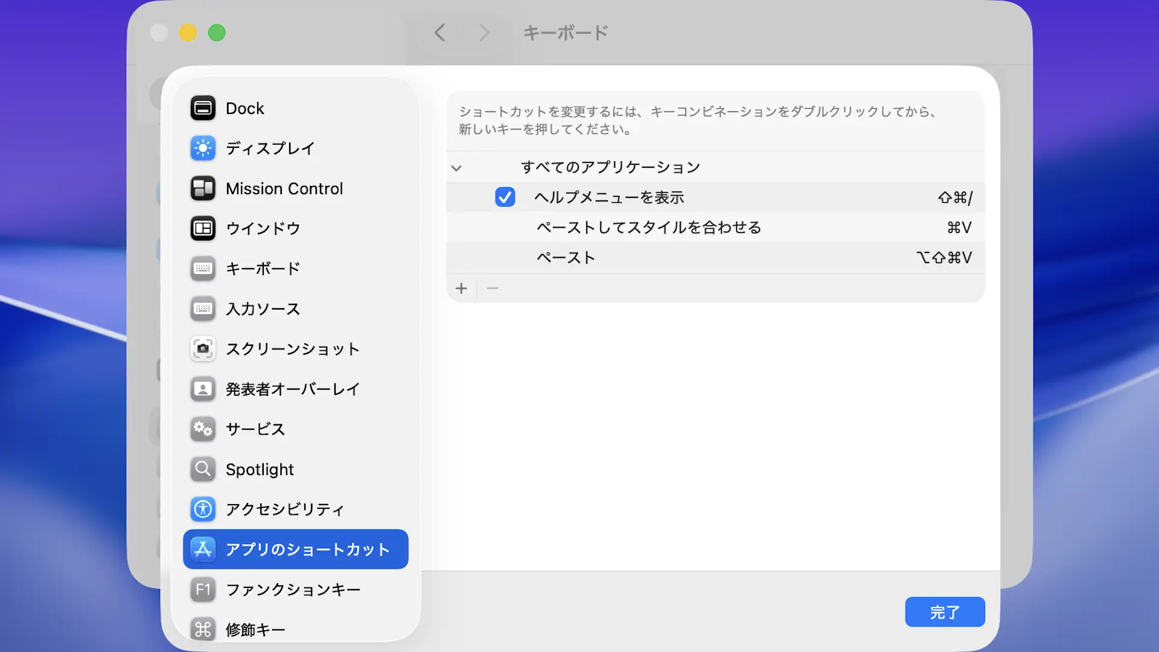Select 修飾キー label
The width and height of the screenshot is (1159, 652).
coord(255,630)
